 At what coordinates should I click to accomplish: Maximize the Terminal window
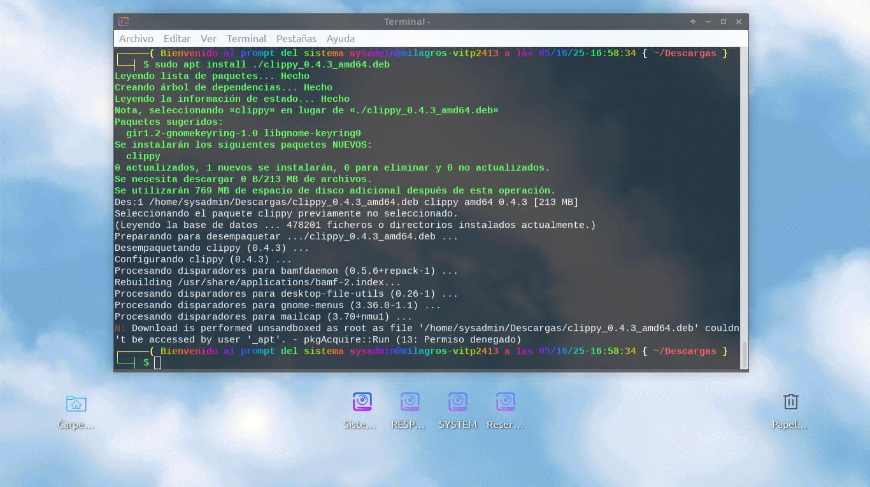(x=724, y=22)
